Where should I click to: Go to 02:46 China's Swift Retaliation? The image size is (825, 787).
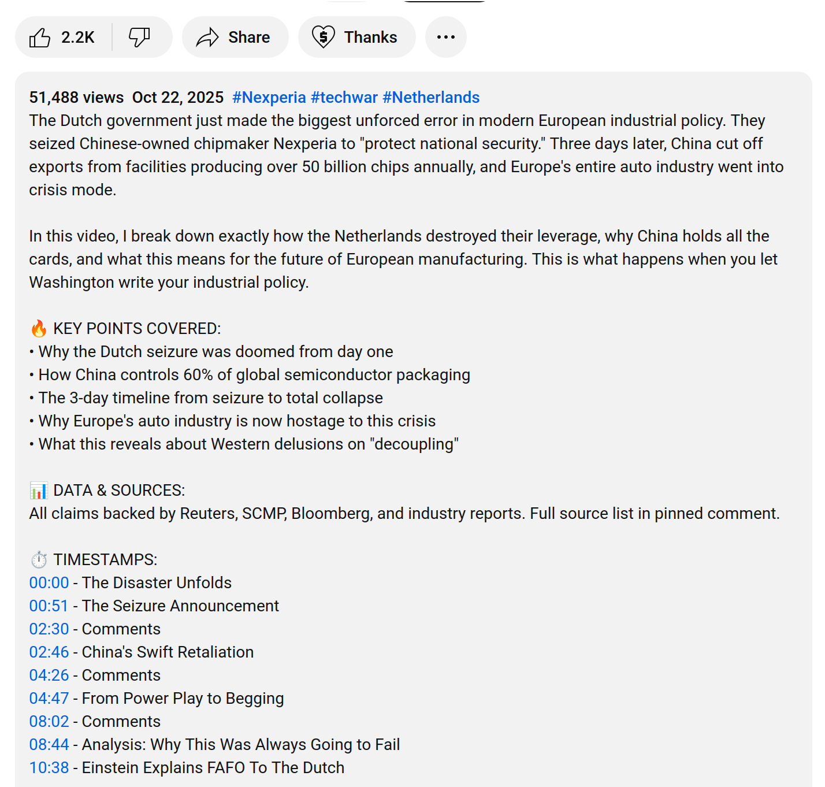pos(49,652)
